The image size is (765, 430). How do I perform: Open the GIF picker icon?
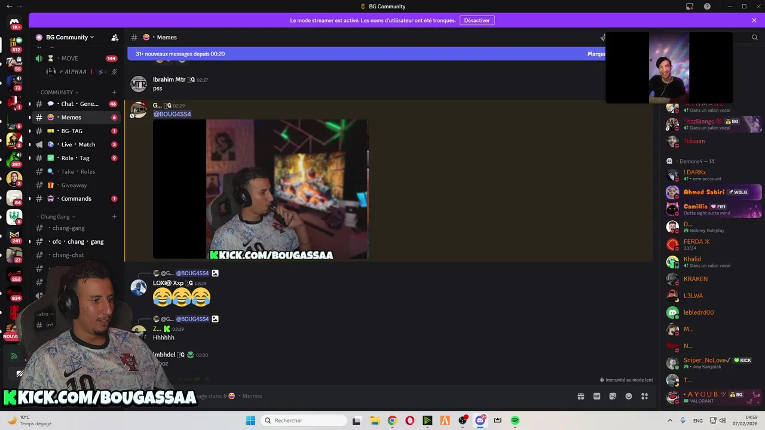[596, 396]
